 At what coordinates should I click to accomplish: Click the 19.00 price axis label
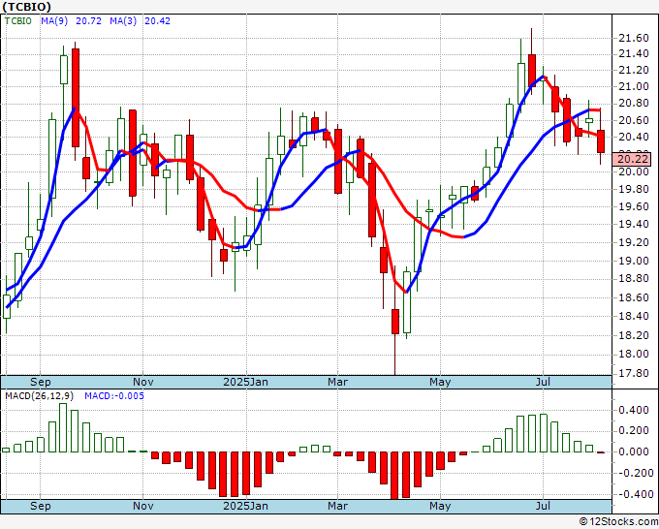click(x=634, y=261)
